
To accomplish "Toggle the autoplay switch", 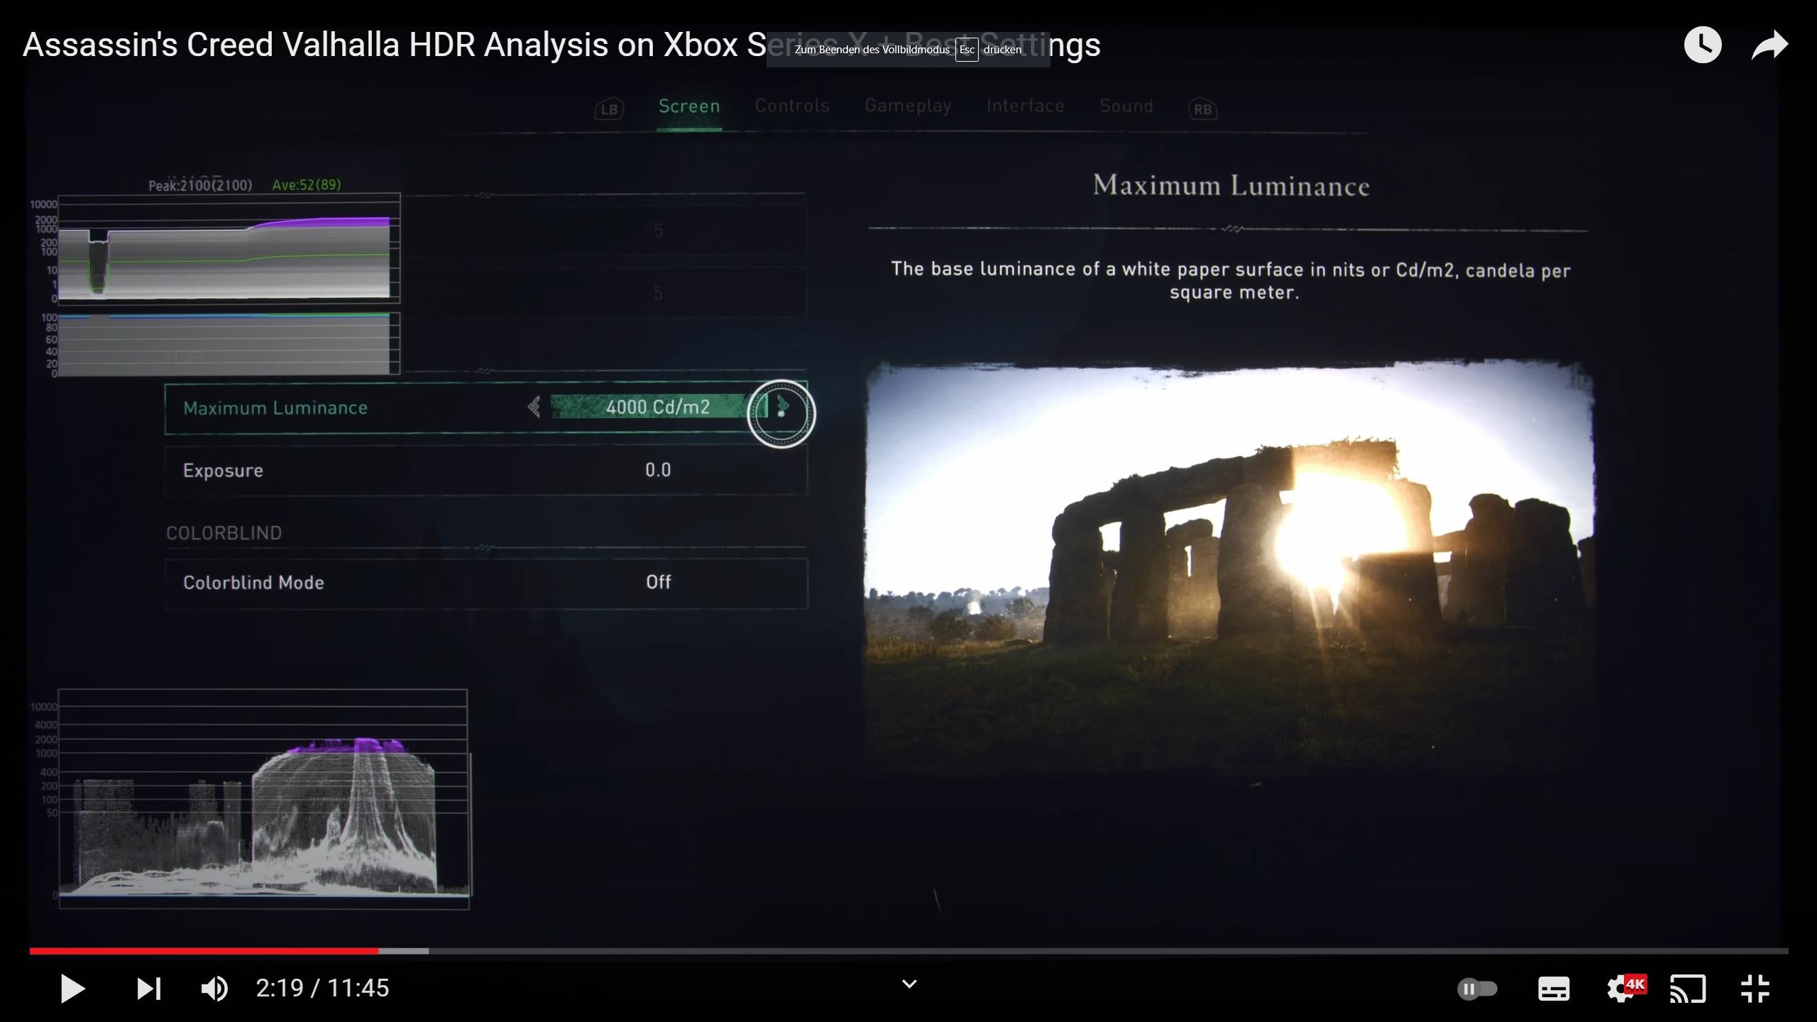I will pos(1477,989).
